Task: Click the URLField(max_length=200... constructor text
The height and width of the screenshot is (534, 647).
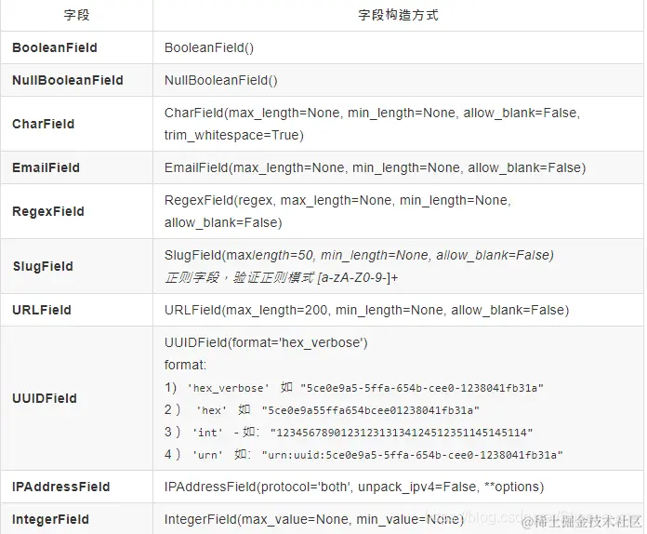Action: click(366, 310)
